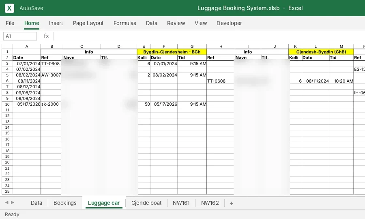Click the add new sheet plus icon
This screenshot has width=365, height=219.
click(x=231, y=203)
